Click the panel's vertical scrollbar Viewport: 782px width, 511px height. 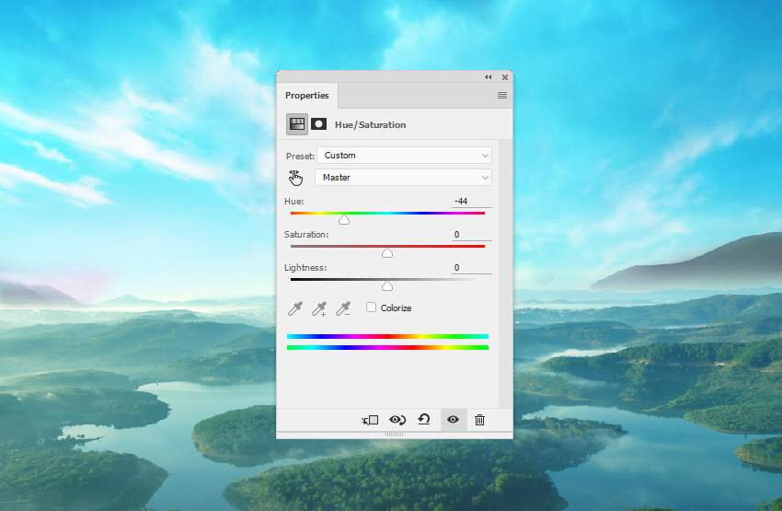pyautogui.click(x=506, y=273)
